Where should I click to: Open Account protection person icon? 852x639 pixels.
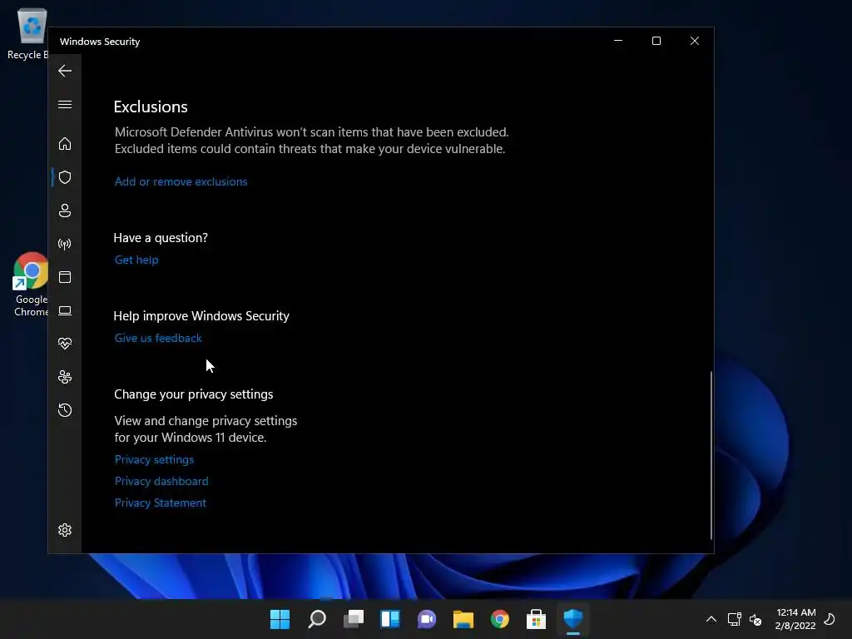point(65,211)
